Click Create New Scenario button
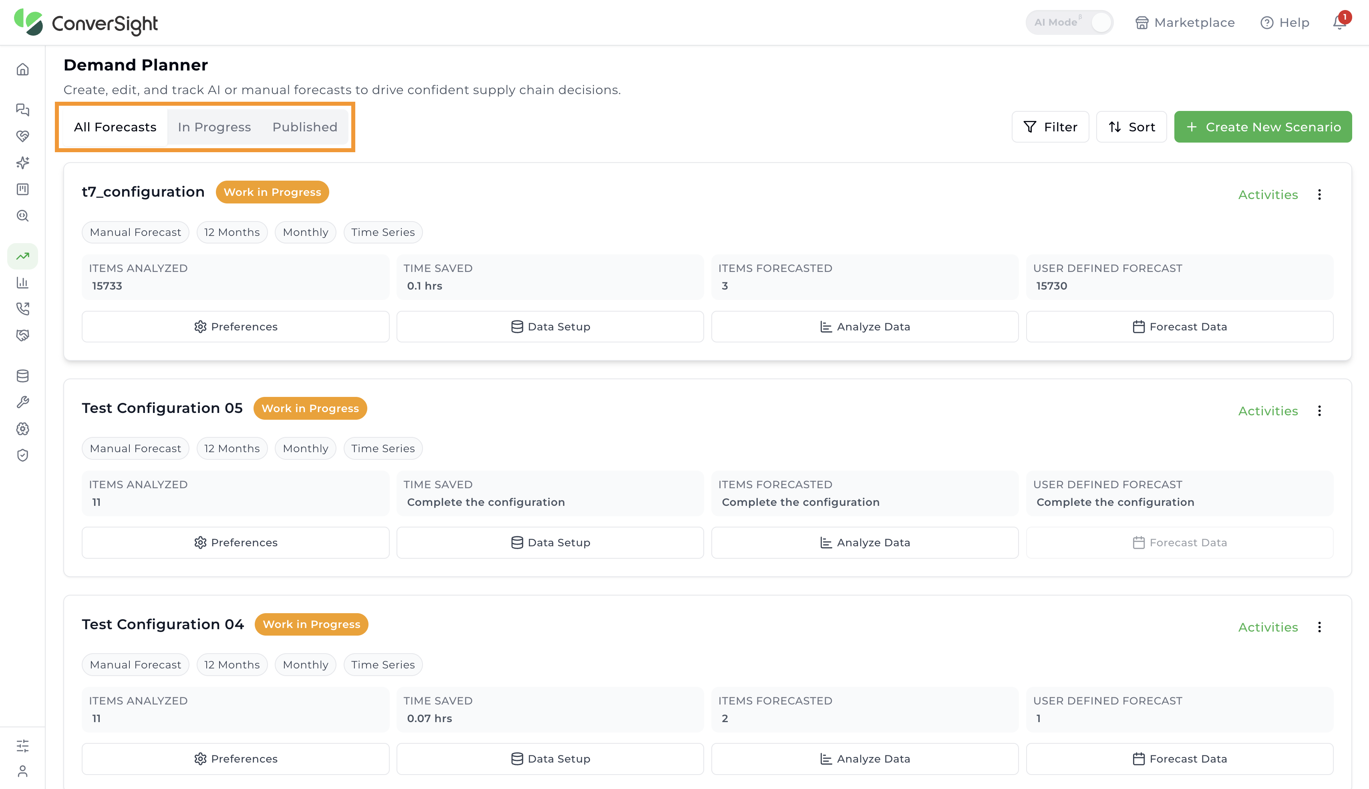1369x789 pixels. (1262, 127)
